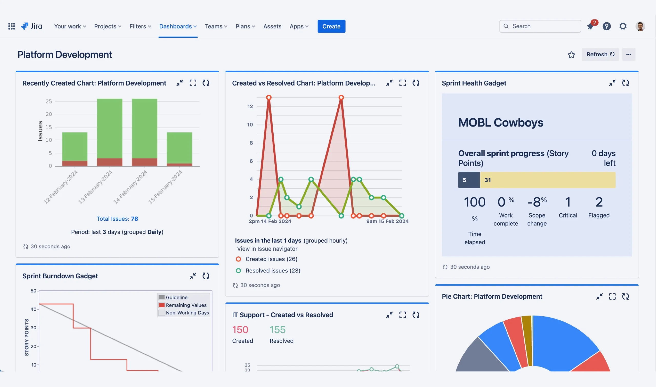Screen dimensions: 656x387
Task: Expand the Teams dropdown
Action: 216,26
